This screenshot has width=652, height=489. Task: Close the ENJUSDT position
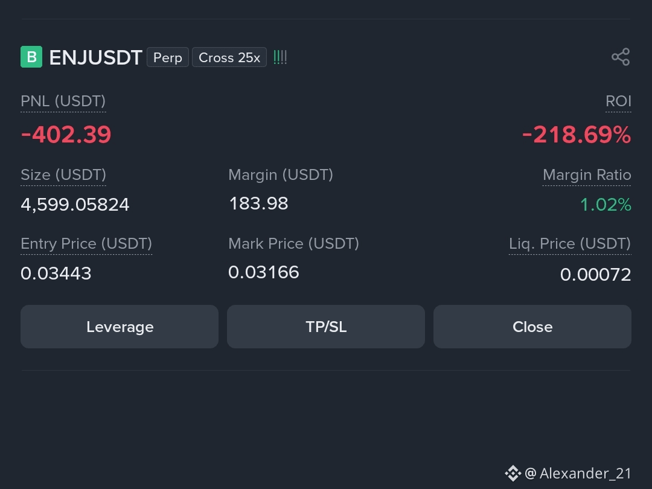532,327
